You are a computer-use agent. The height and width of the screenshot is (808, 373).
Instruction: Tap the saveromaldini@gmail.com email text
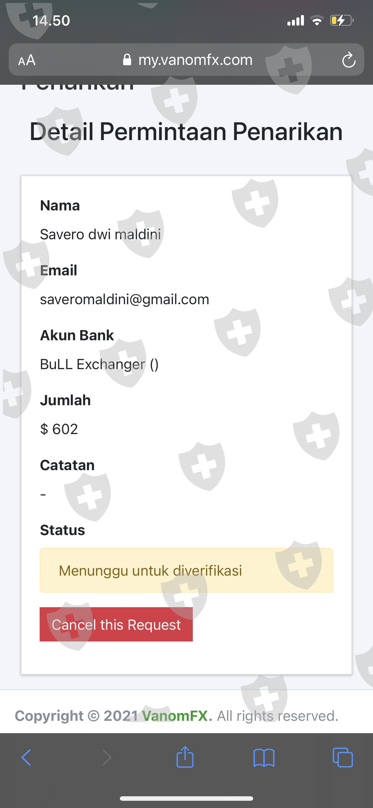pos(124,299)
